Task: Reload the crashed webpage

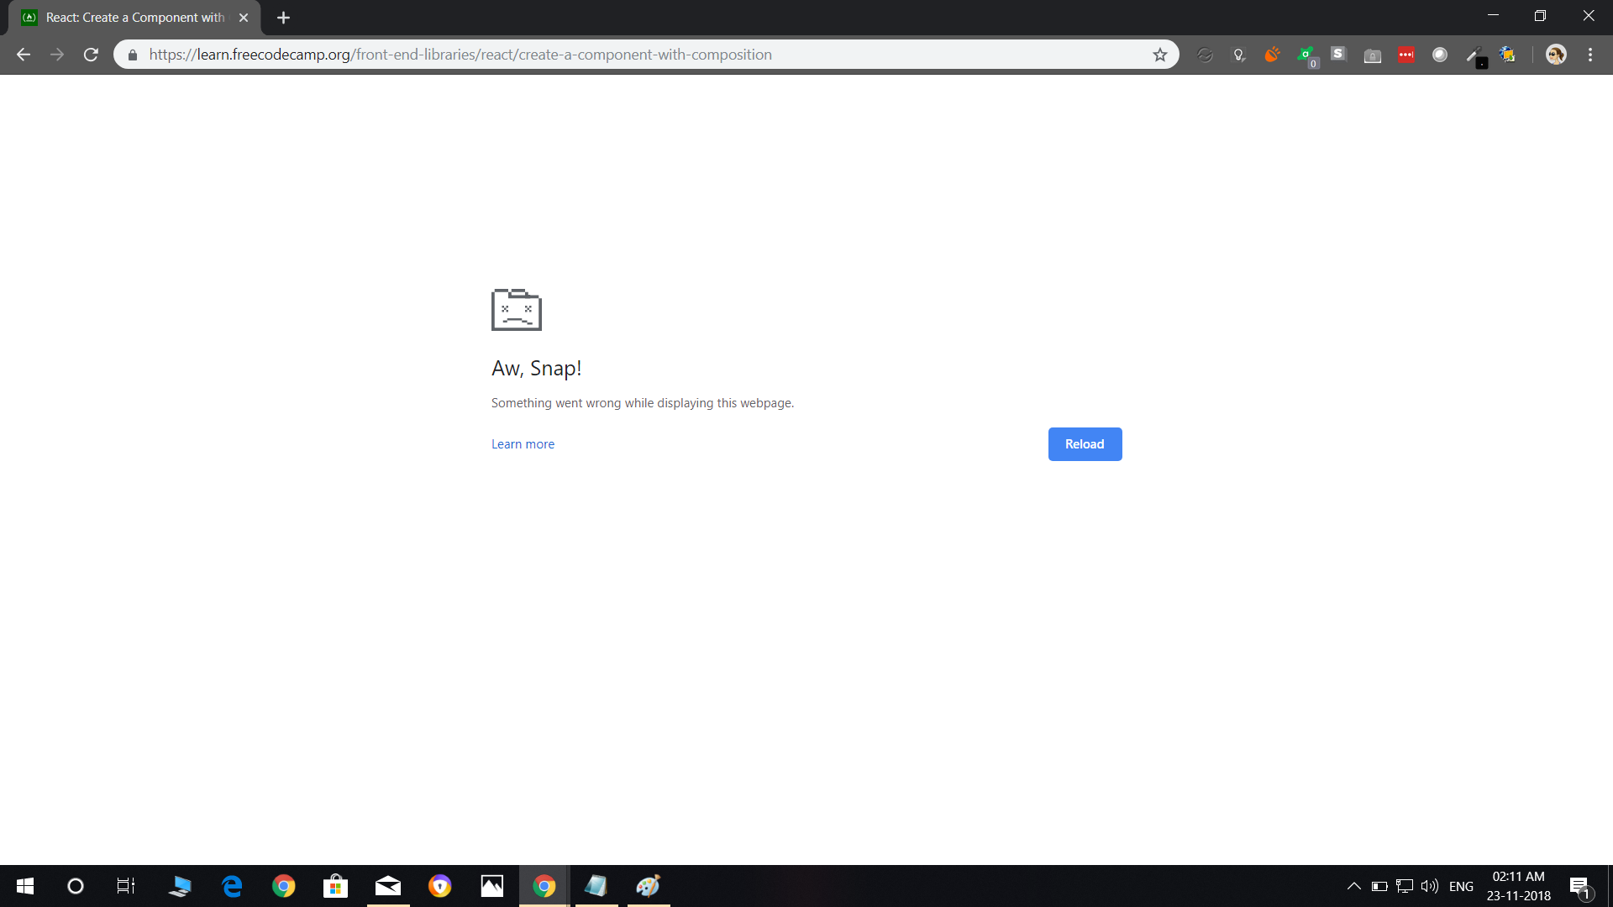Action: point(1085,443)
